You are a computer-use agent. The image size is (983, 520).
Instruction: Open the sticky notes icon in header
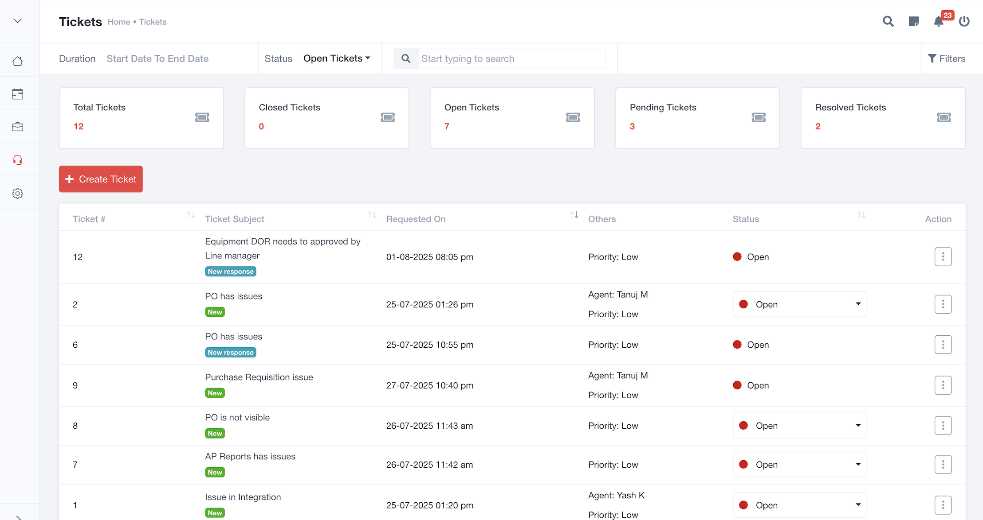[x=913, y=21]
